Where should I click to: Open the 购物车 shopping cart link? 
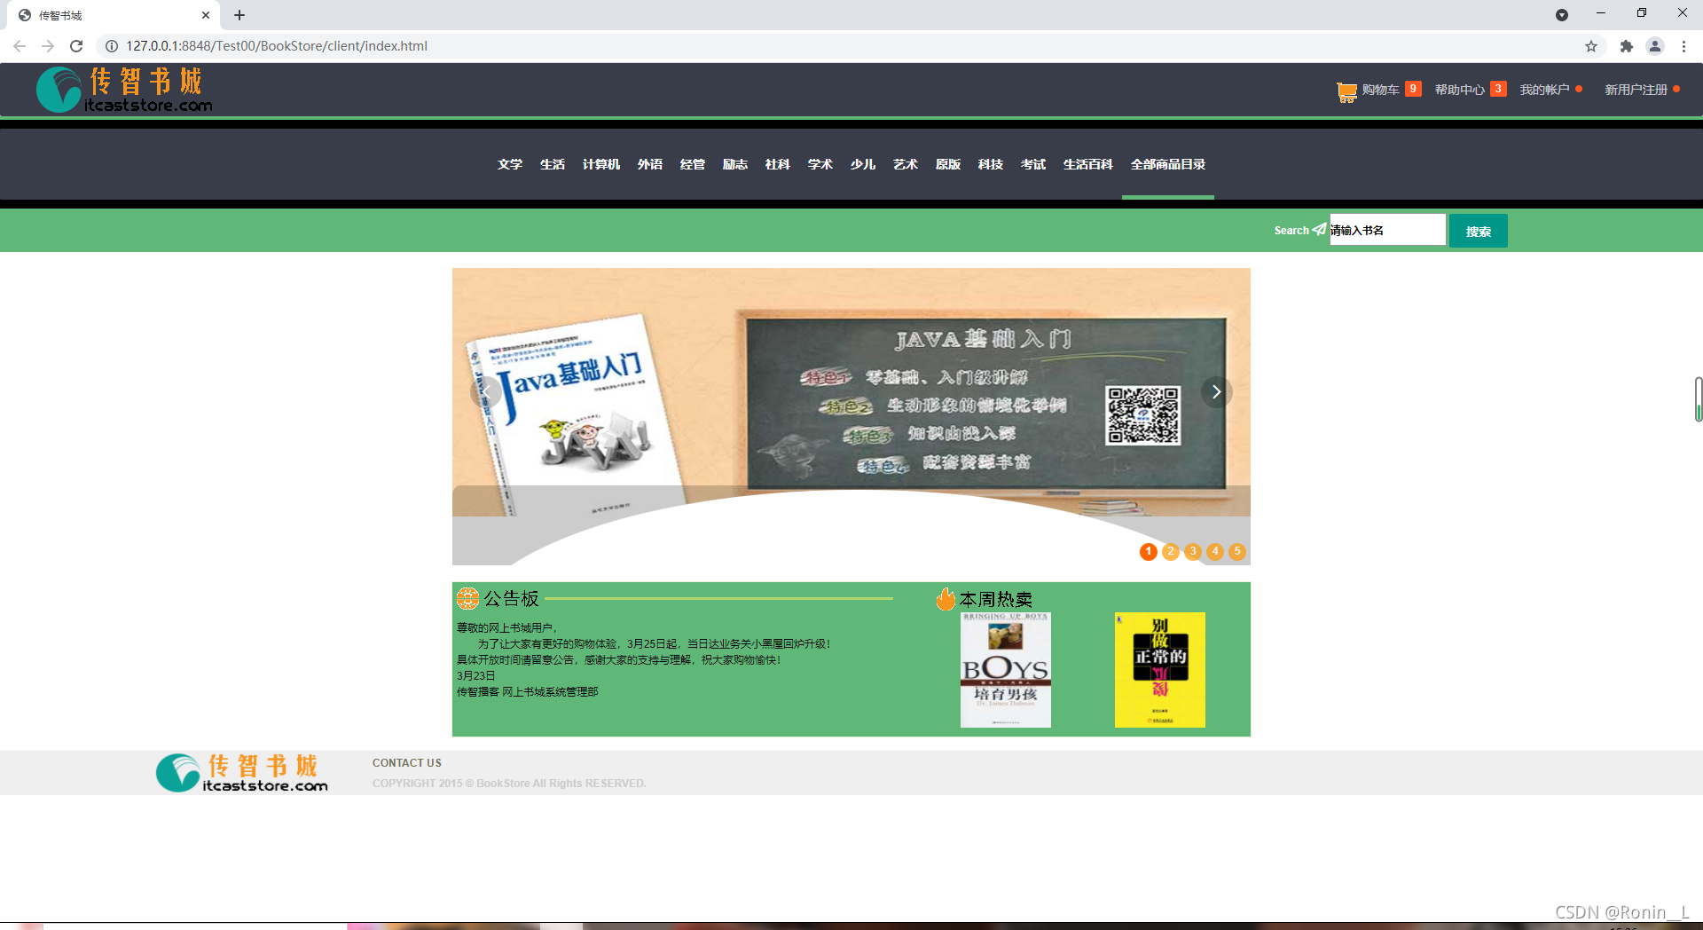point(1380,90)
